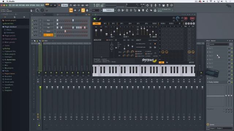Toggle the green select LED beside Sytrus channel
The width and height of the screenshot is (234, 131).
55,35
